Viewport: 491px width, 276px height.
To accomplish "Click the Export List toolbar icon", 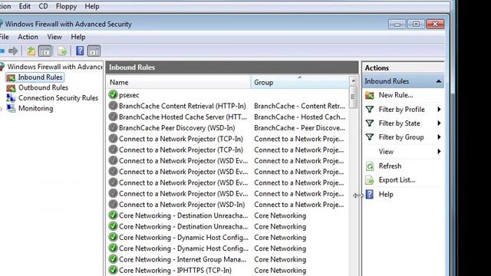I will (62, 51).
